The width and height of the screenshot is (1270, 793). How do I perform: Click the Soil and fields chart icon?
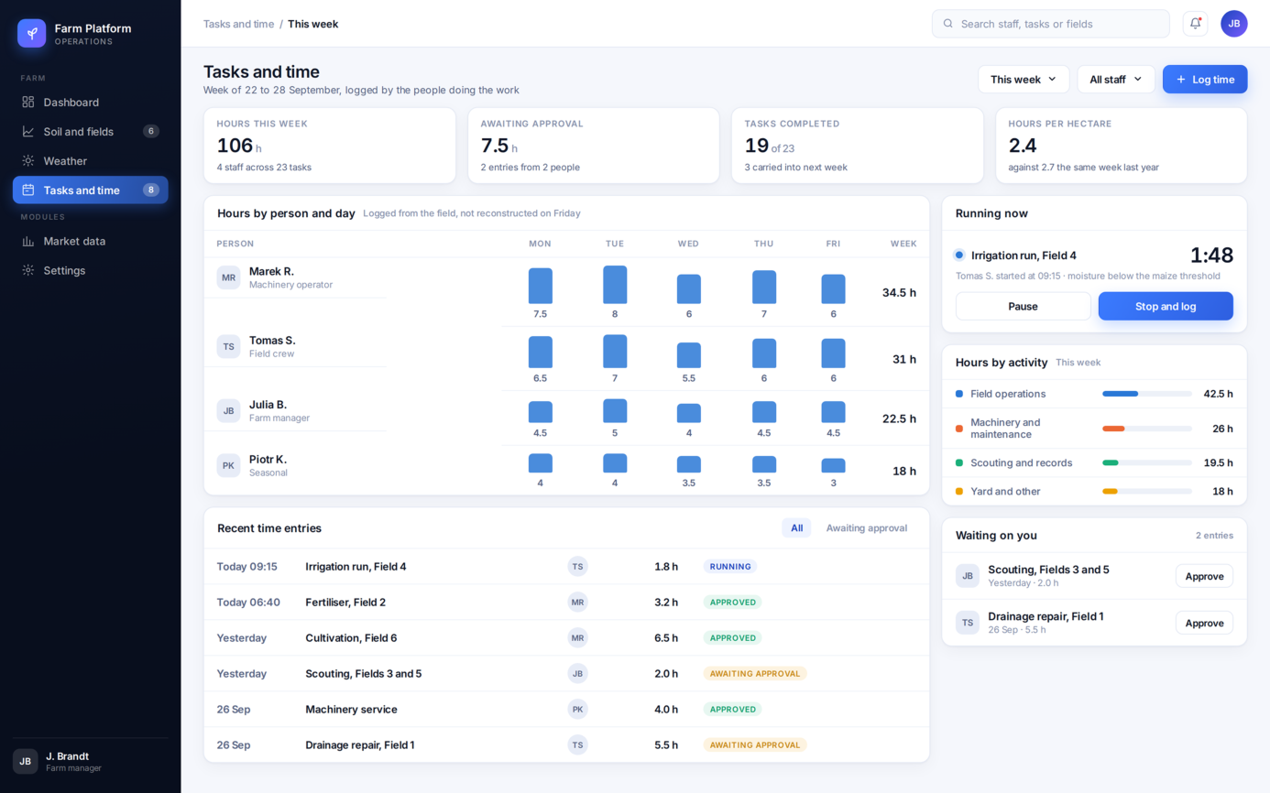click(28, 131)
